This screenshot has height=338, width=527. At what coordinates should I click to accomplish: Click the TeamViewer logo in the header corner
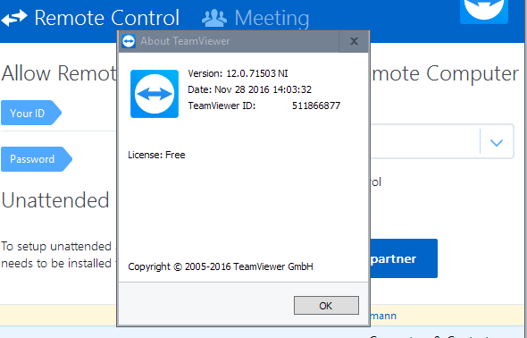coord(484,10)
